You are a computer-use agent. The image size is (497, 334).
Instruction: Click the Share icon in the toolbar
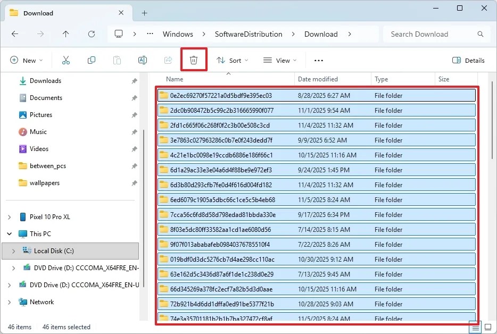[x=168, y=60]
